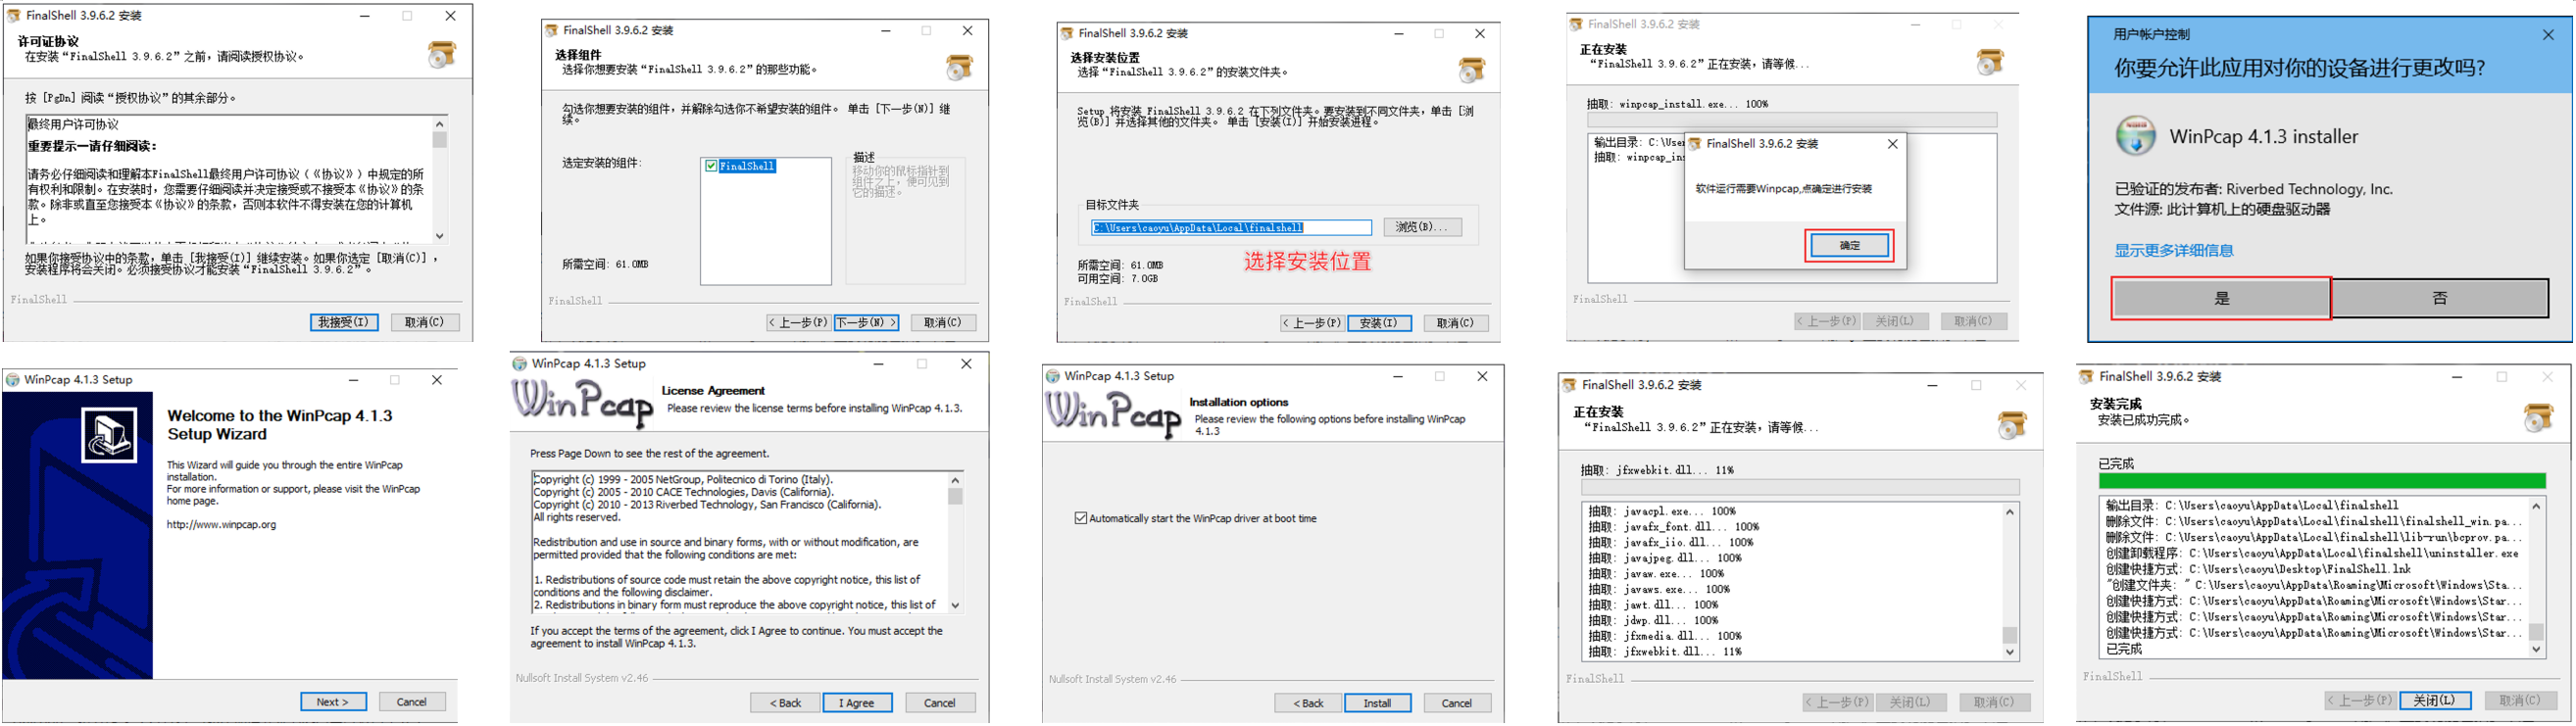Click Next > in WinPcap Welcome wizard
2576x726 pixels.
333,702
